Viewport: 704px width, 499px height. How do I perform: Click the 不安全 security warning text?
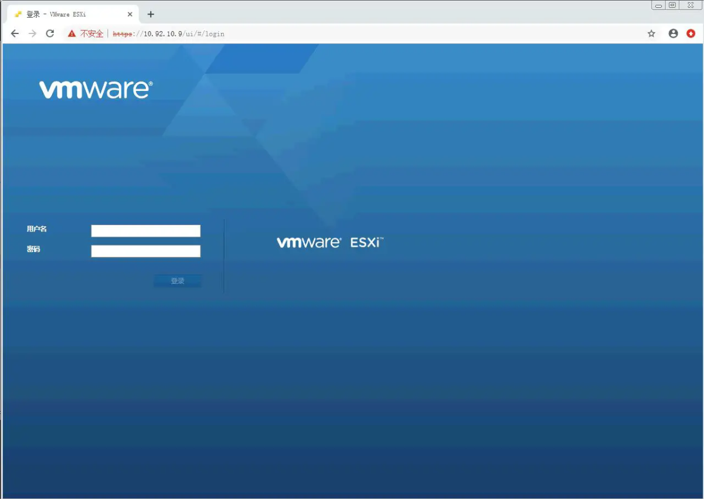point(92,34)
